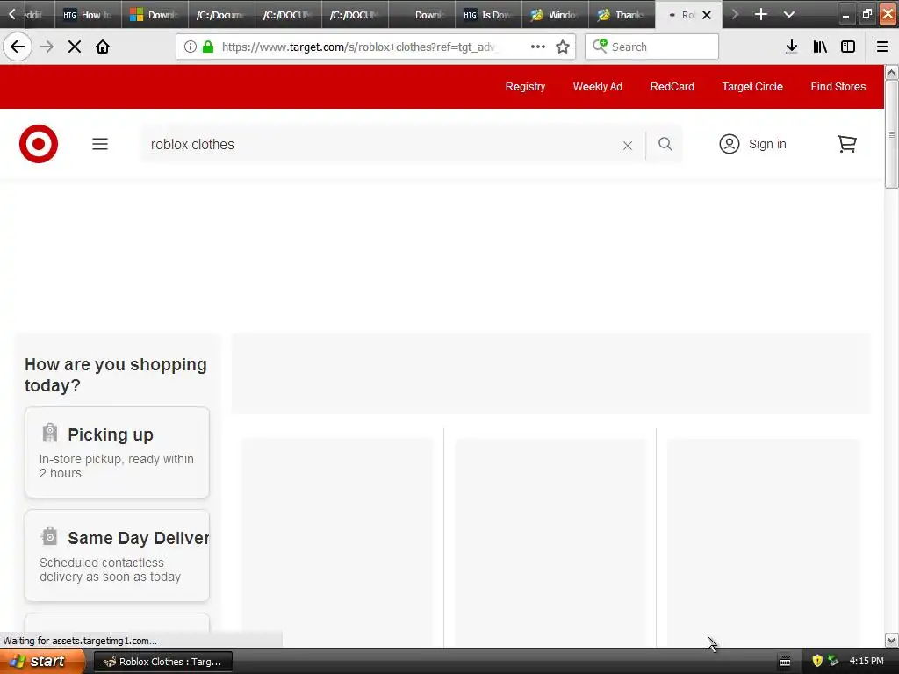Switch to the Thank tab
Screen dimensions: 899x674
[622, 15]
